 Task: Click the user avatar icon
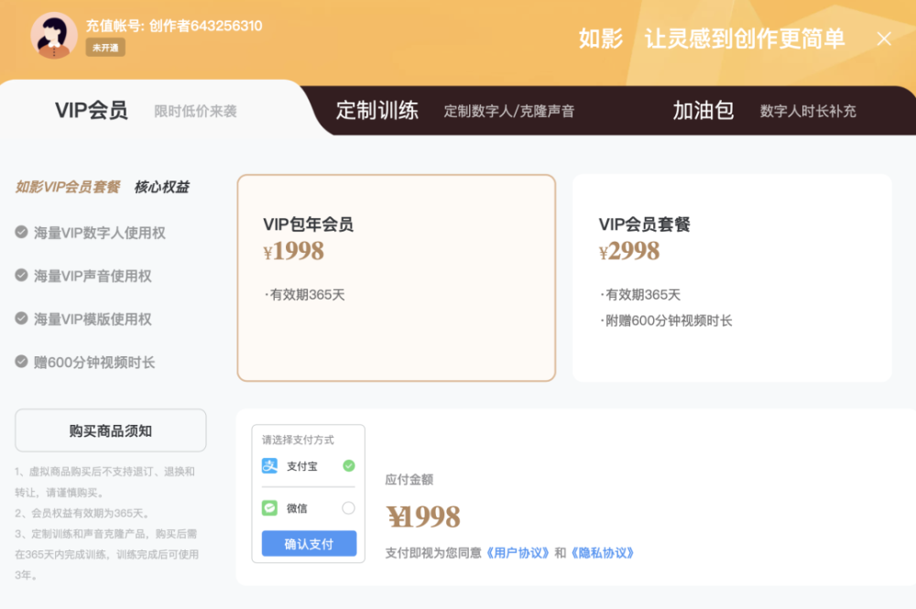(54, 36)
